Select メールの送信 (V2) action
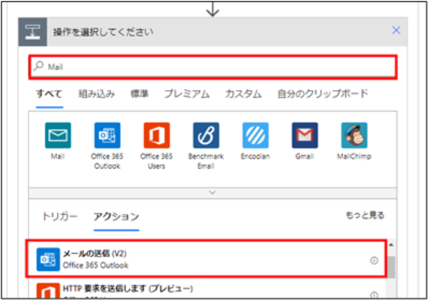The height and width of the screenshot is (300, 428). click(206, 259)
